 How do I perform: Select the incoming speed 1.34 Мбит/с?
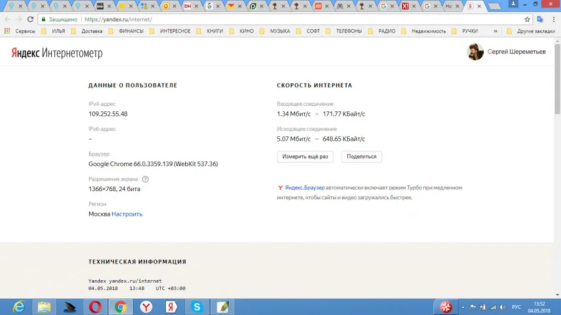click(294, 114)
